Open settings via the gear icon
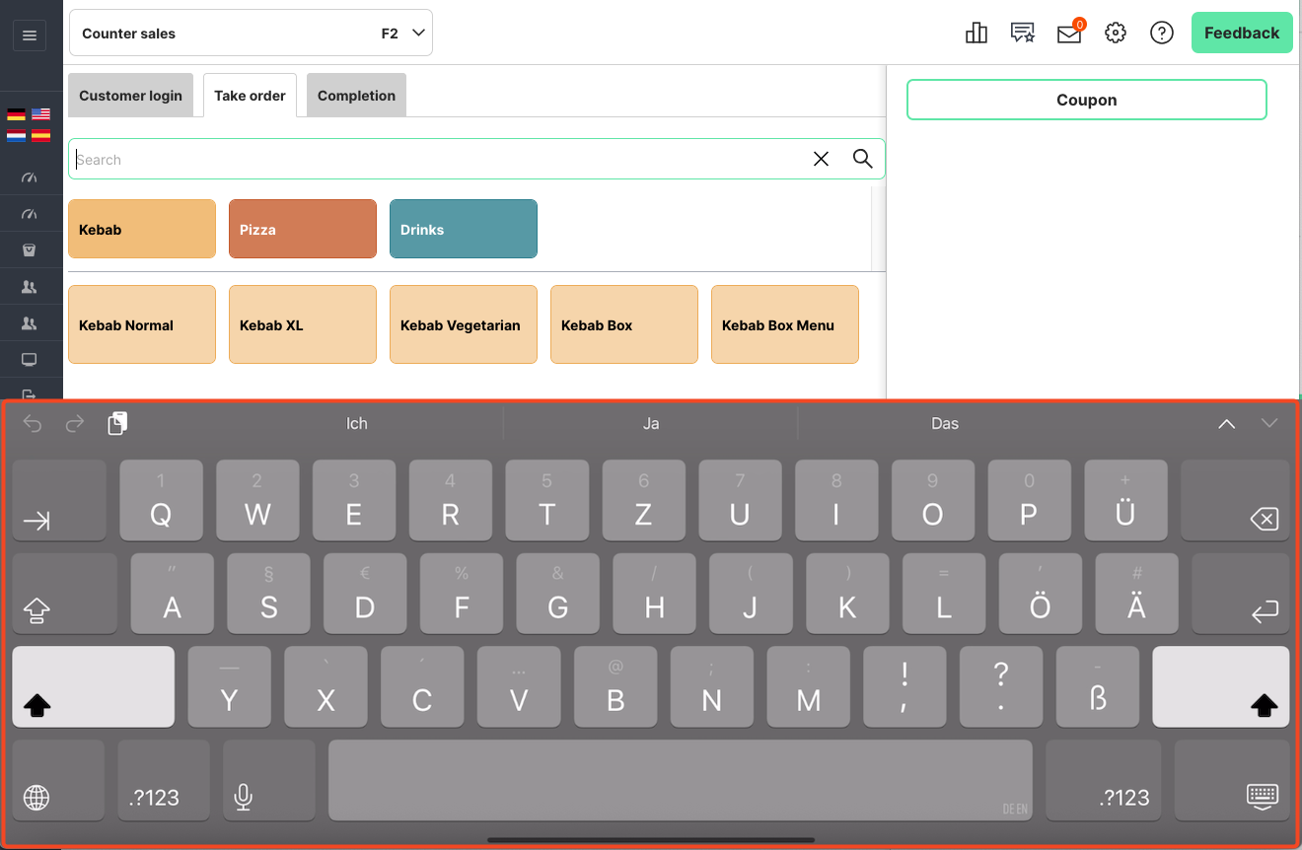Screen dimensions: 1302x850 point(1115,34)
